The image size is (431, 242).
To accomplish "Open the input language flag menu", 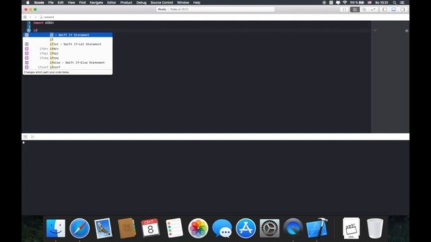I will [370, 3].
